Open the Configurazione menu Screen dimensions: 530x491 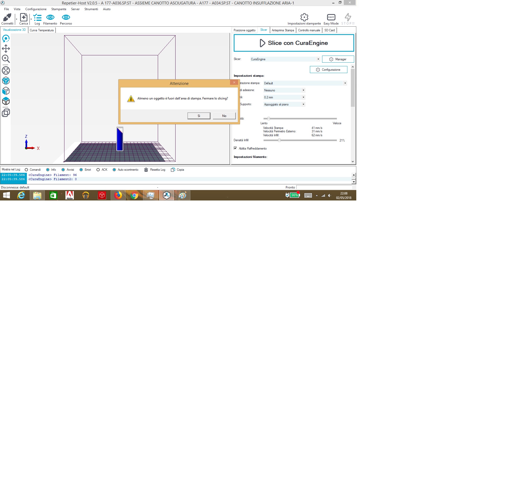36,9
